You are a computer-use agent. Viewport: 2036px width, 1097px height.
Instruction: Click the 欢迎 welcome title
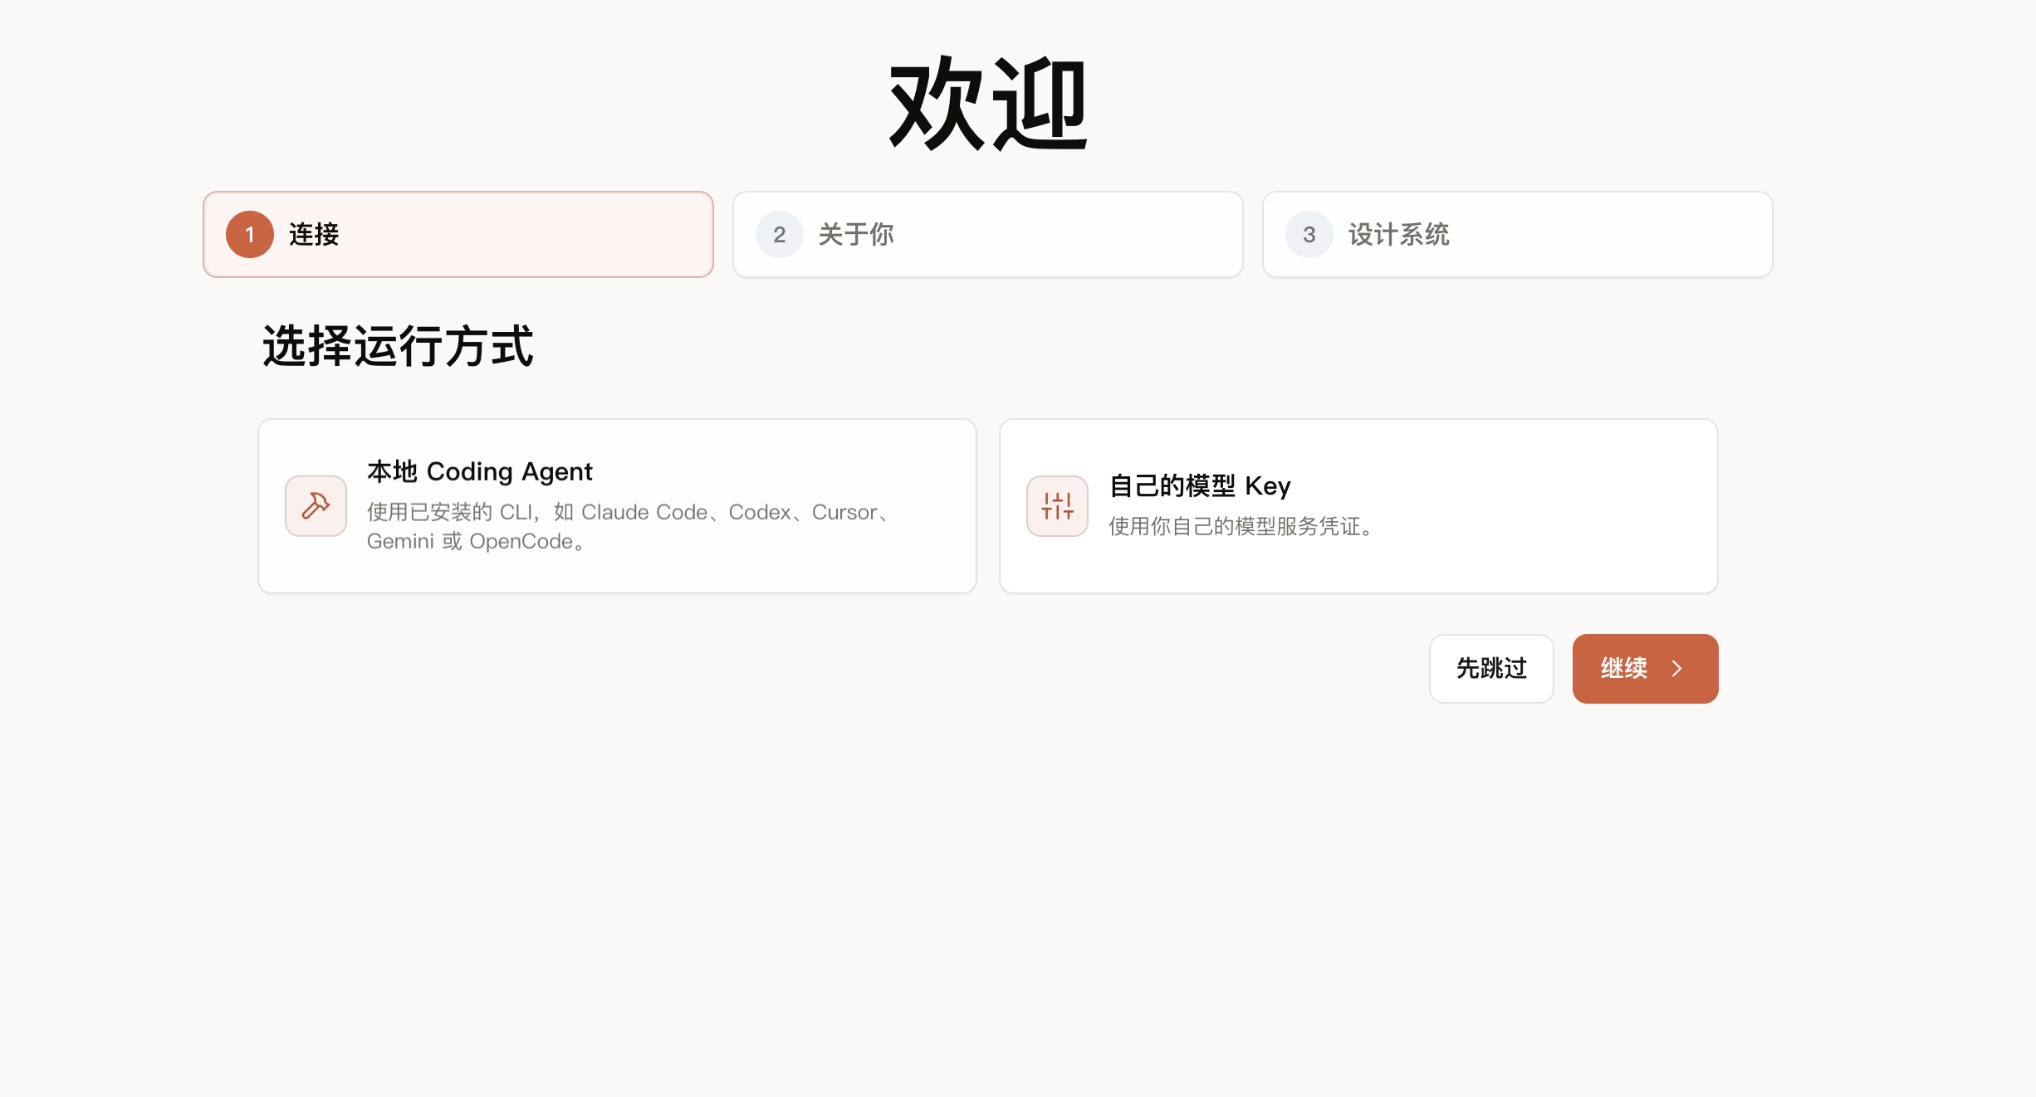tap(988, 104)
